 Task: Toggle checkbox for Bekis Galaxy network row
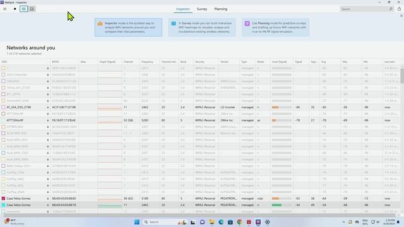3,166
